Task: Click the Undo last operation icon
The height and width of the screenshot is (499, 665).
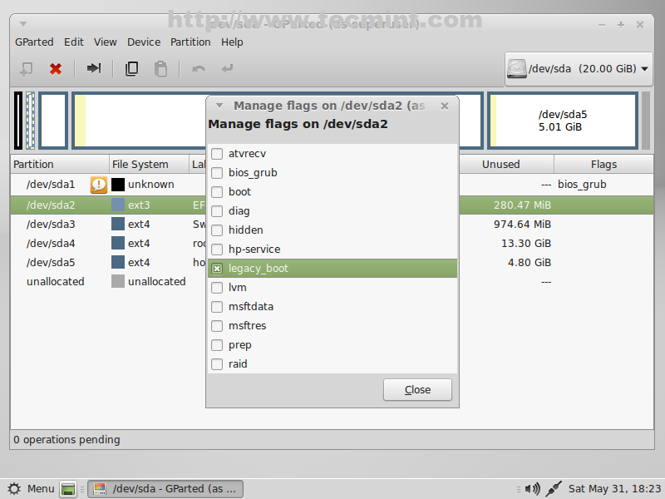Action: point(199,68)
